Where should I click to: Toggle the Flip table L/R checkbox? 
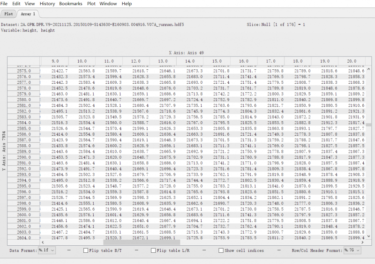(153, 250)
